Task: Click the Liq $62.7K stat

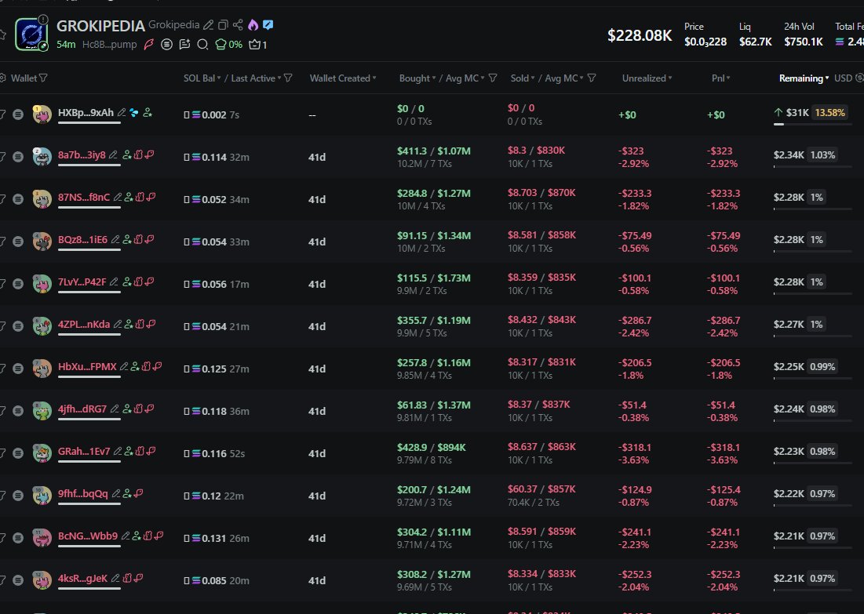Action: [x=755, y=35]
